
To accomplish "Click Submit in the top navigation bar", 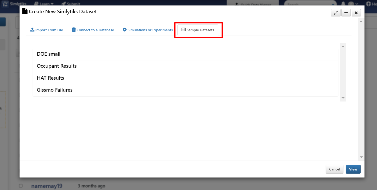I will pos(71,4).
